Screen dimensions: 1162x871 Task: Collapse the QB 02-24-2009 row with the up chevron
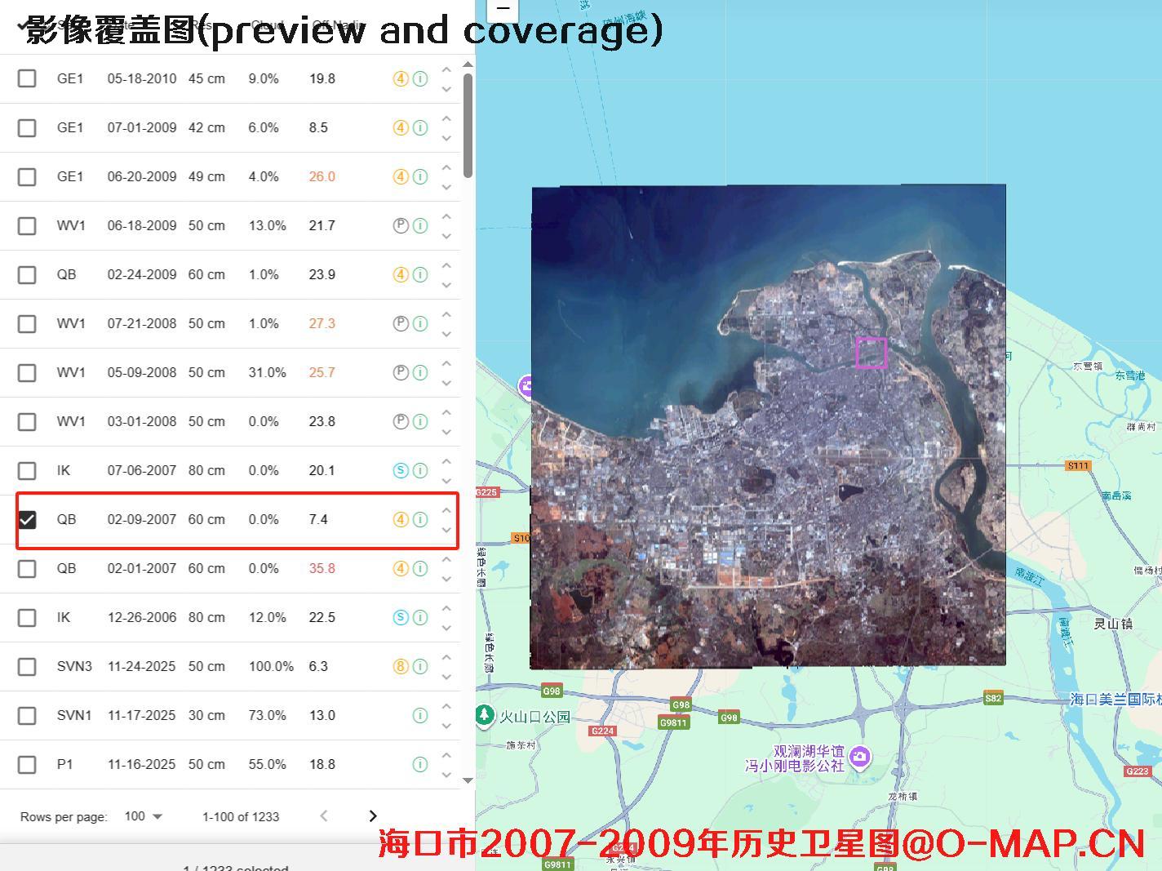446,264
